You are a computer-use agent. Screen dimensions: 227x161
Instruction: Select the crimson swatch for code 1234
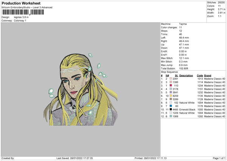click(171, 85)
